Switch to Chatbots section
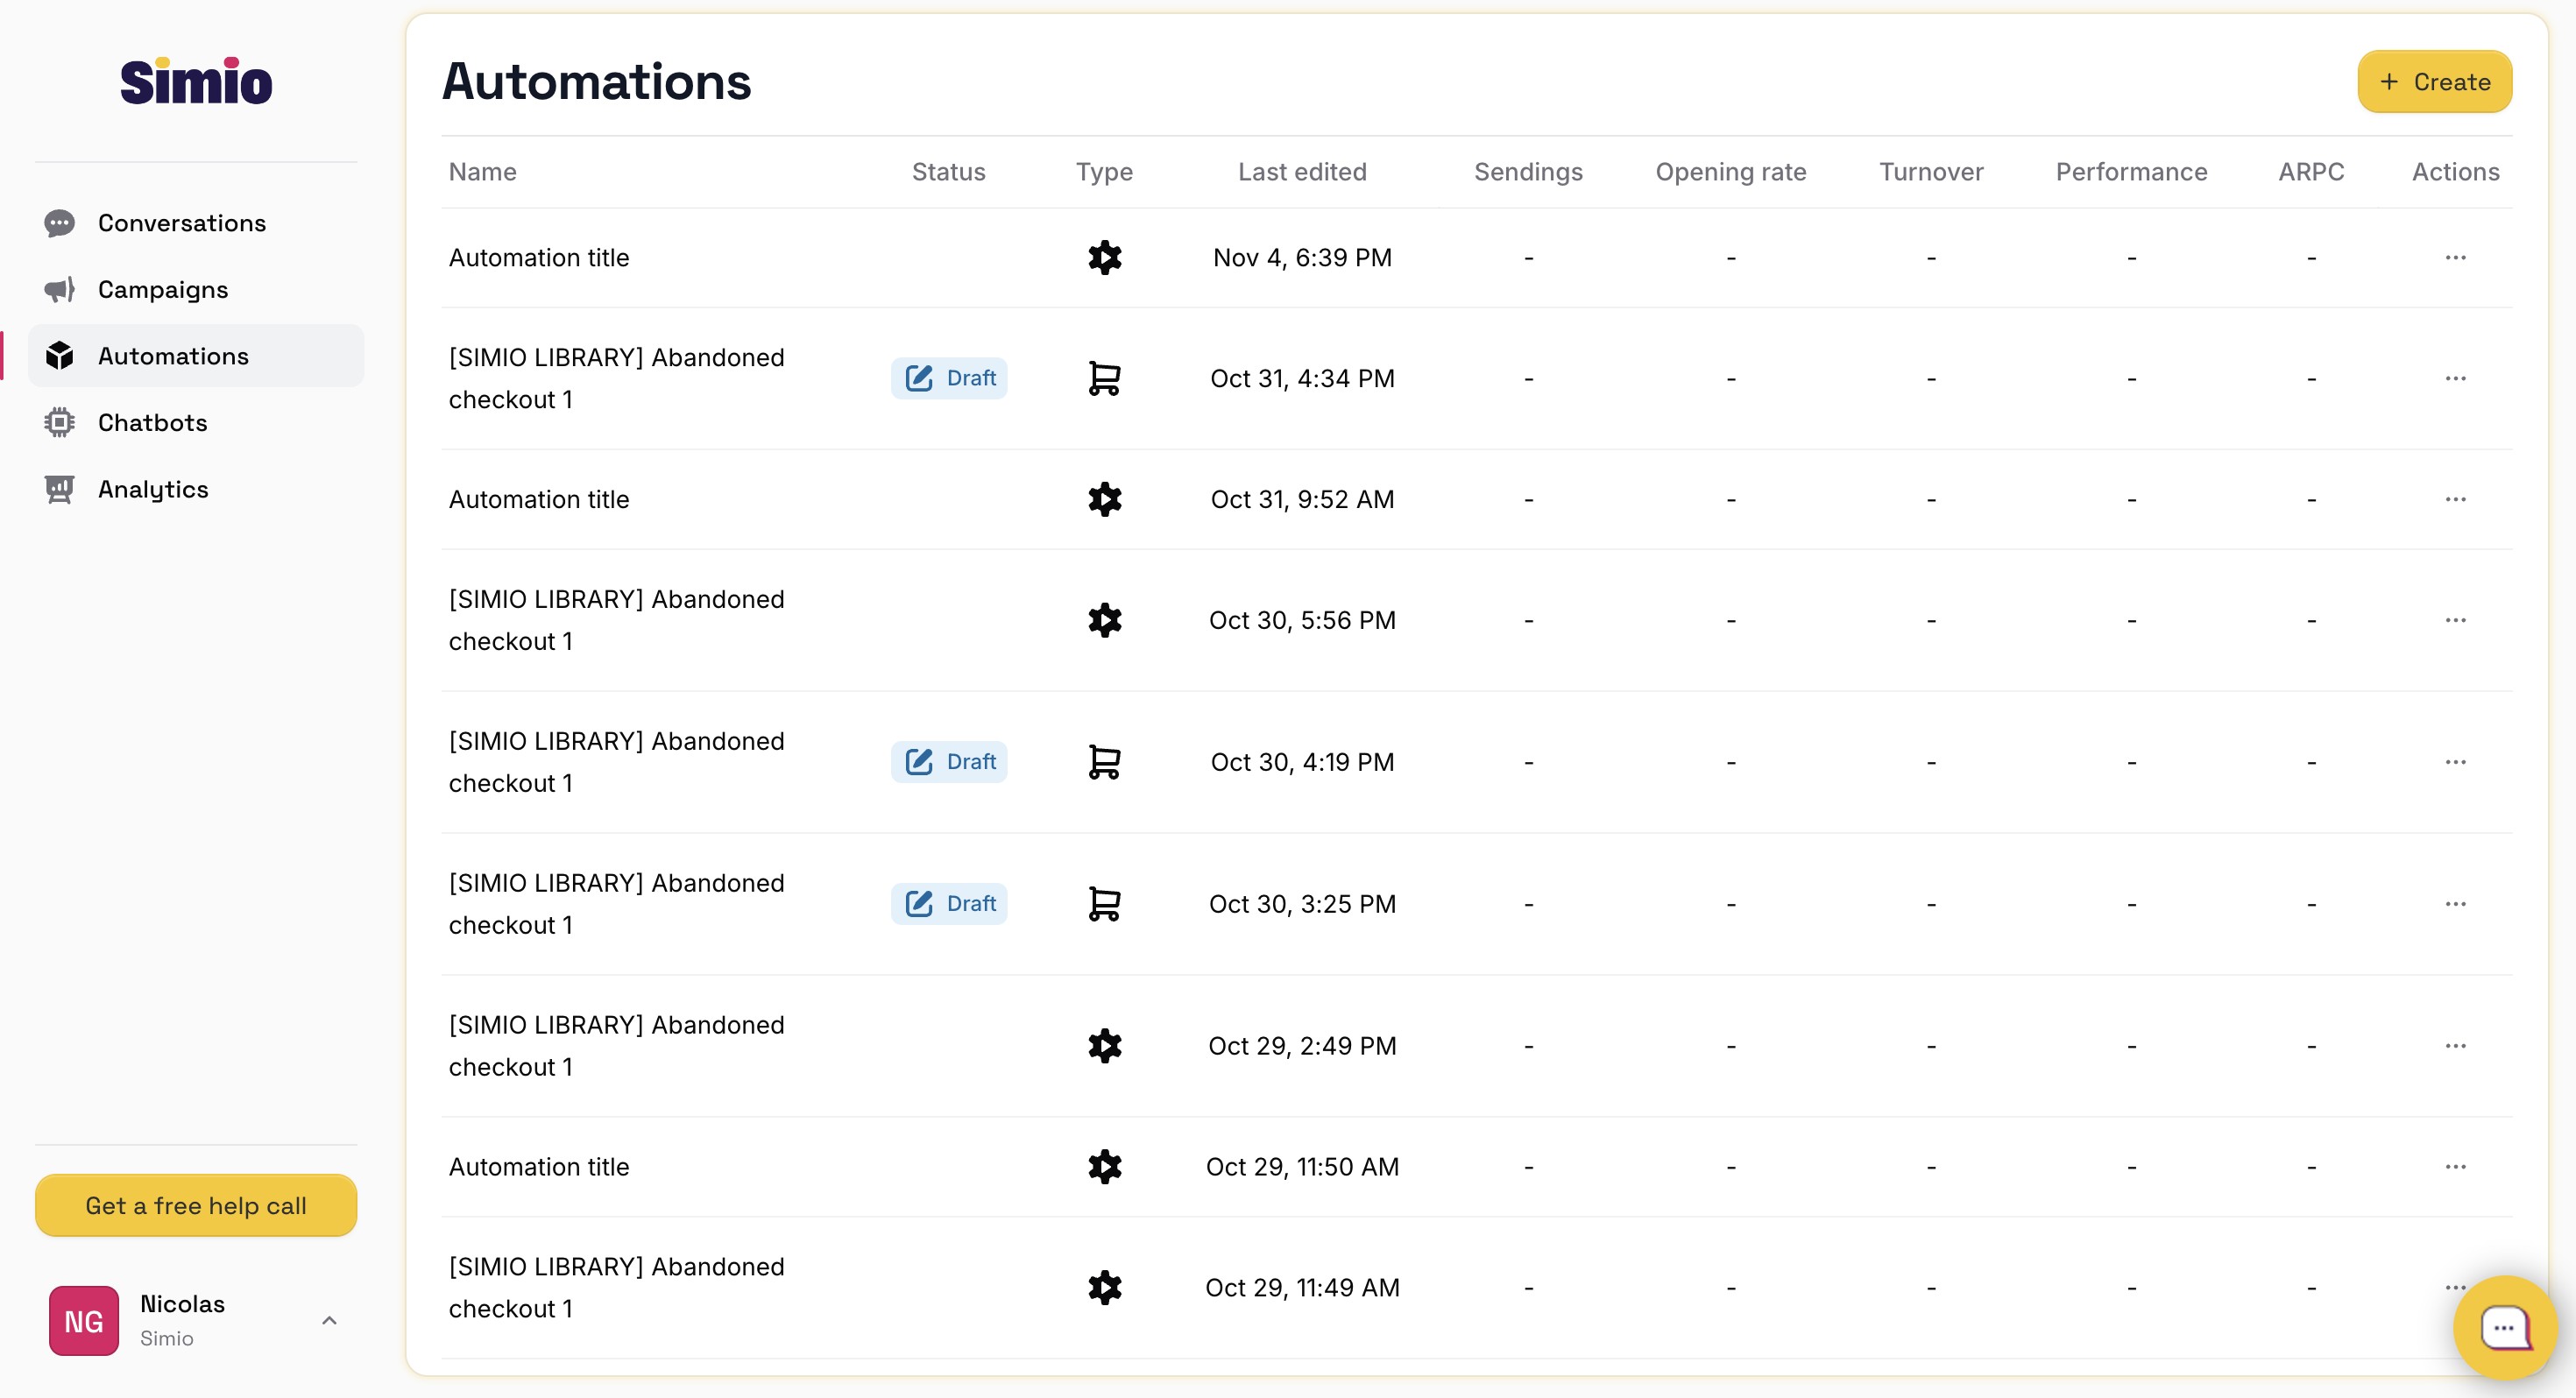The width and height of the screenshot is (2576, 1398). coord(152,423)
